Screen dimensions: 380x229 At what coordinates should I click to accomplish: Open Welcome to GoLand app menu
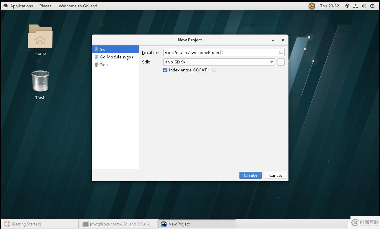(x=78, y=6)
